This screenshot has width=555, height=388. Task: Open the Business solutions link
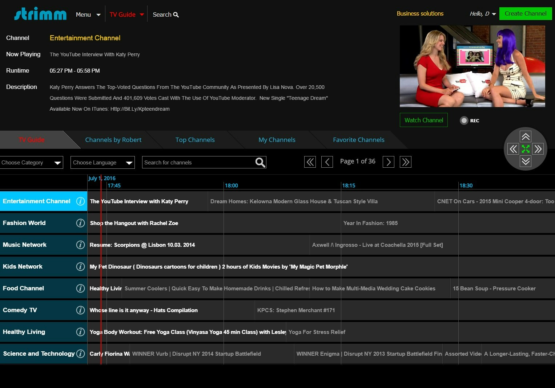pyautogui.click(x=420, y=13)
